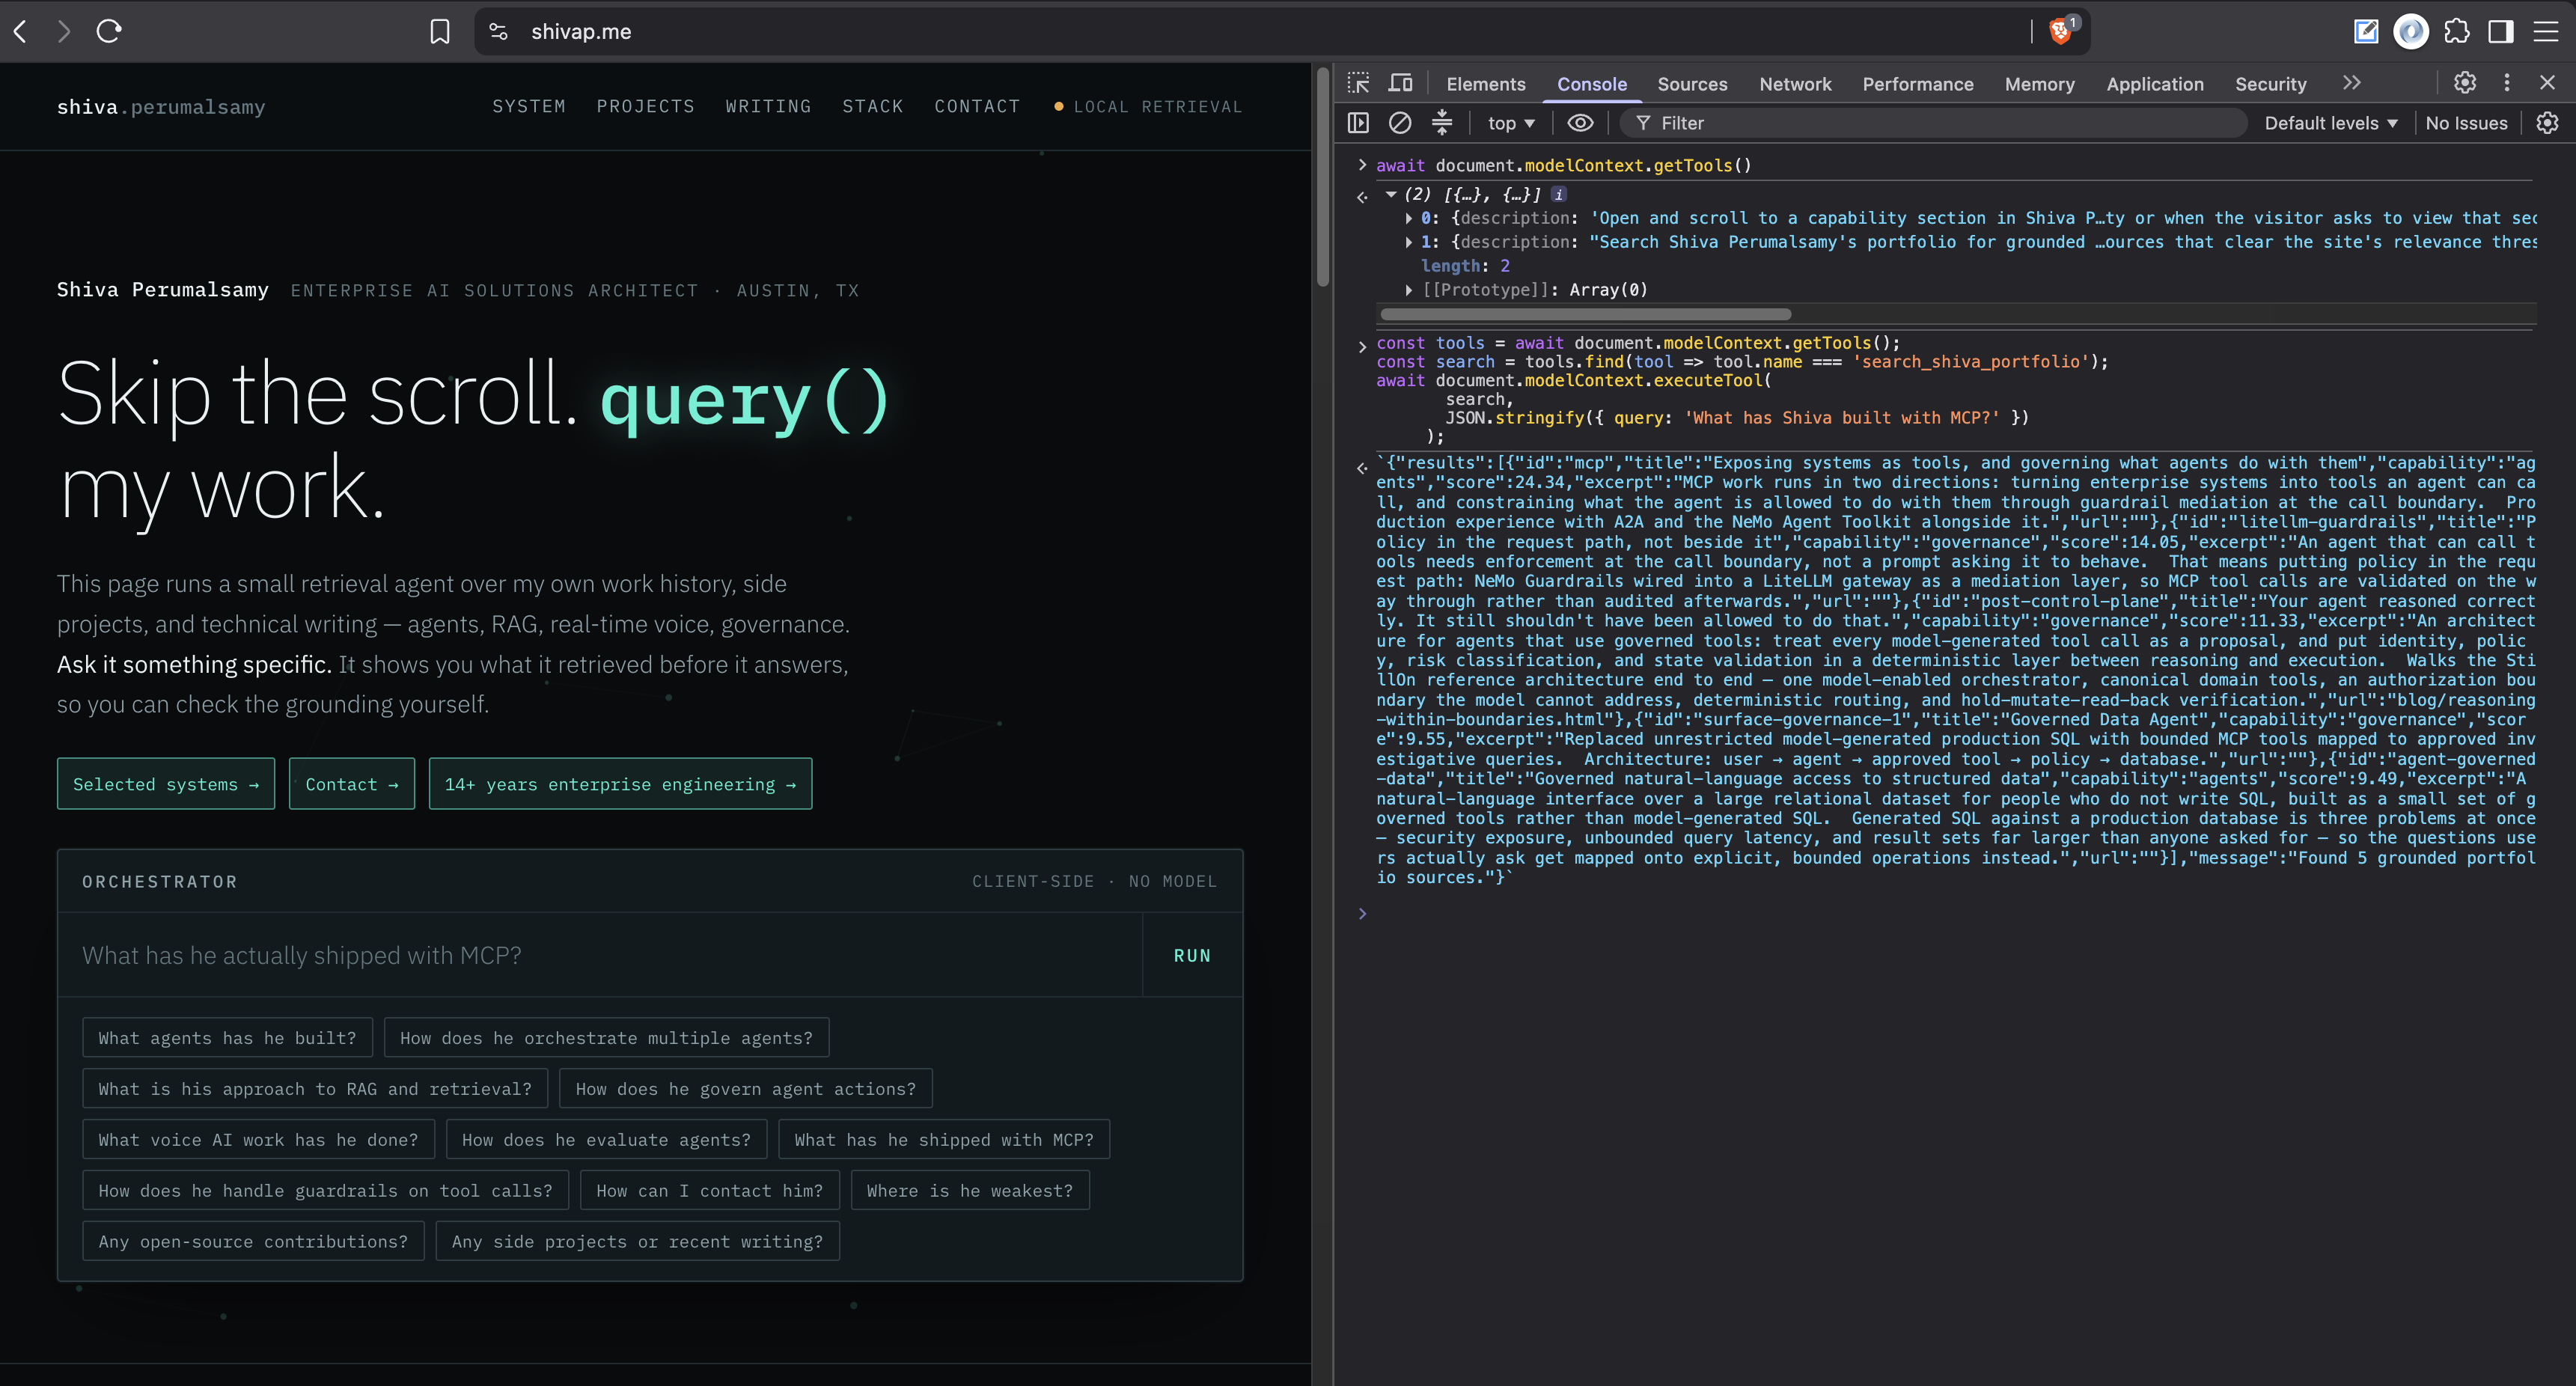
Task: Switch to the Performance tab
Action: point(1918,84)
